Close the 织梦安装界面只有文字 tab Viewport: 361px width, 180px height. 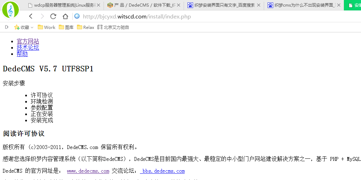coord(259,5)
